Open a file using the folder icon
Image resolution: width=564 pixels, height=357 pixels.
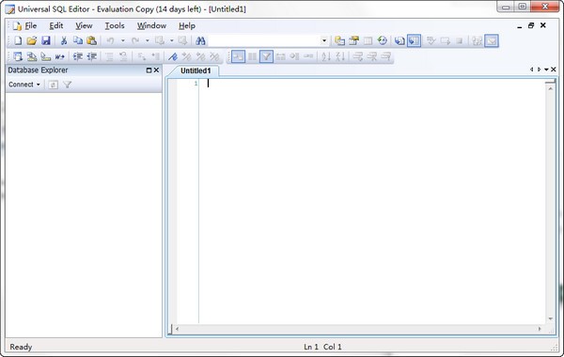tap(32, 40)
